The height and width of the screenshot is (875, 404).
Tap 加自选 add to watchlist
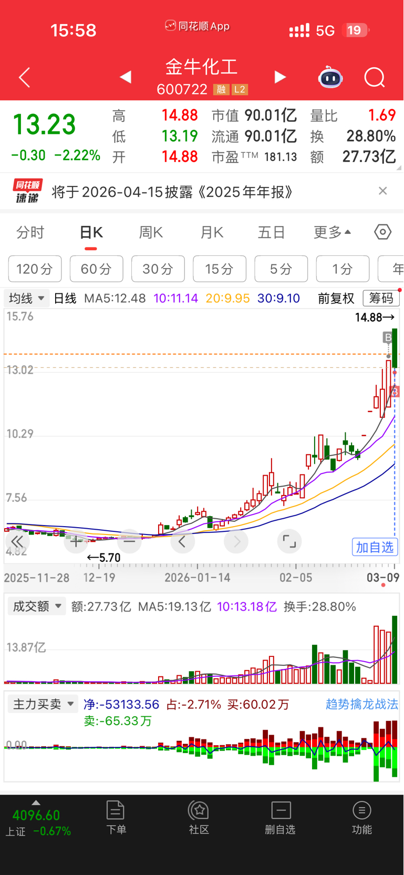coord(375,547)
